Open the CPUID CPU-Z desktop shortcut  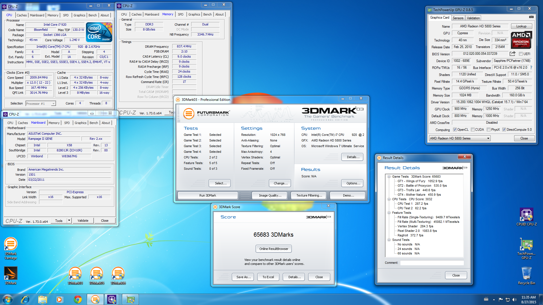[x=526, y=217]
